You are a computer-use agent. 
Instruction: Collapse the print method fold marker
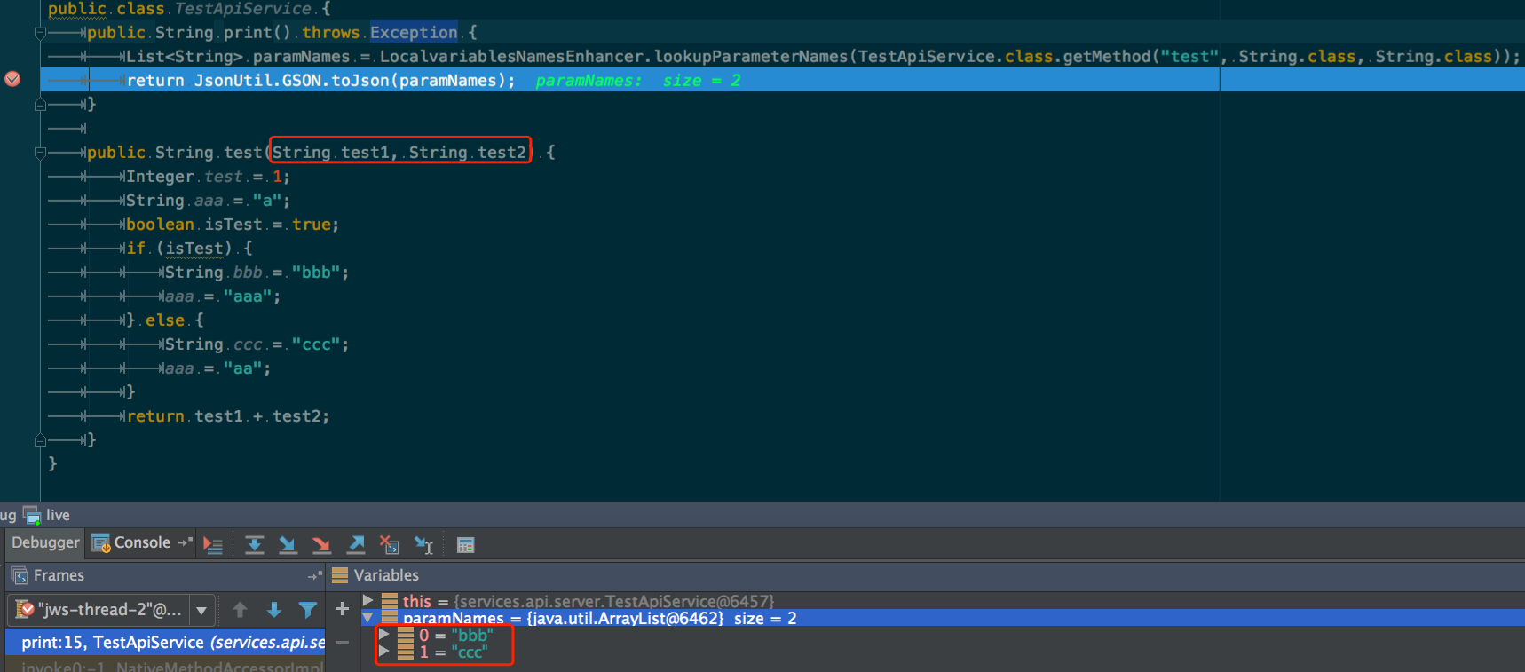[40, 33]
